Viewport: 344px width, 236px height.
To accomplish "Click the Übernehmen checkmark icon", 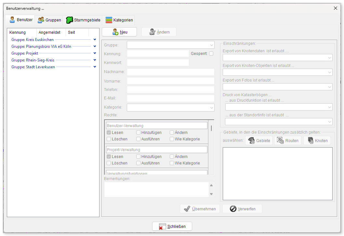I will [187, 209].
